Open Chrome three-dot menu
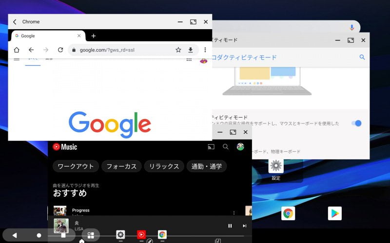The width and height of the screenshot is (390, 243). [205, 50]
